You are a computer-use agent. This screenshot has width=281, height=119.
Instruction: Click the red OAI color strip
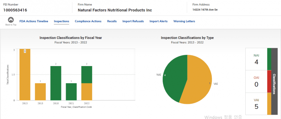tap(269, 81)
